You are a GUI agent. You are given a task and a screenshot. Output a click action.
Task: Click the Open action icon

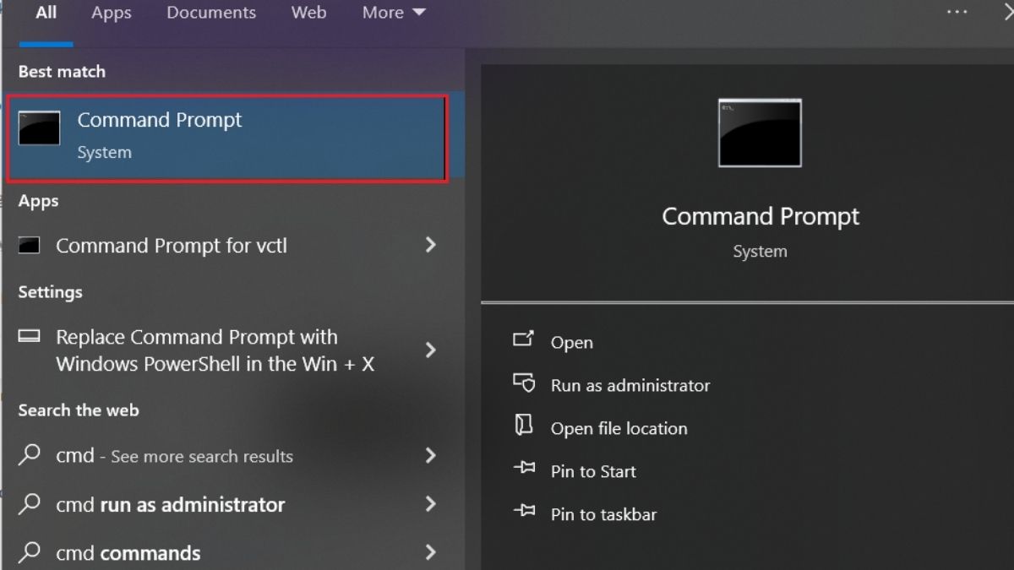tap(524, 339)
